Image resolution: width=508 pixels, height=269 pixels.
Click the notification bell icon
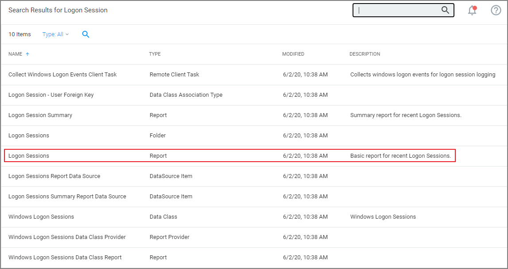point(472,11)
